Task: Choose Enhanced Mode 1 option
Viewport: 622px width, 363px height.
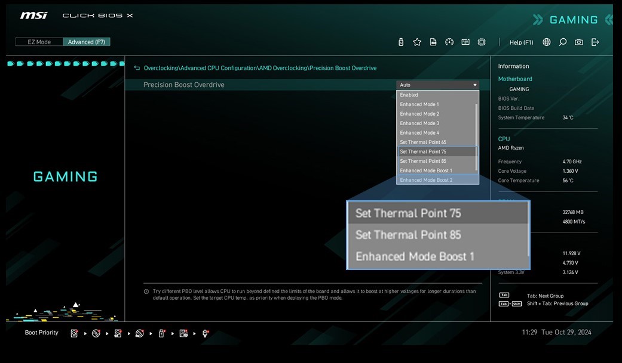Action: click(436, 104)
